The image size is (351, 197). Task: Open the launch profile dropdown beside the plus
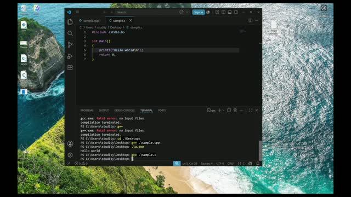coord(223,111)
